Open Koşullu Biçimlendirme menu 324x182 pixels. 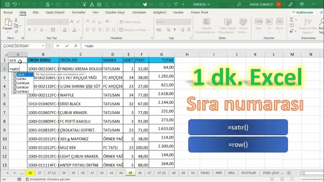click(206, 26)
